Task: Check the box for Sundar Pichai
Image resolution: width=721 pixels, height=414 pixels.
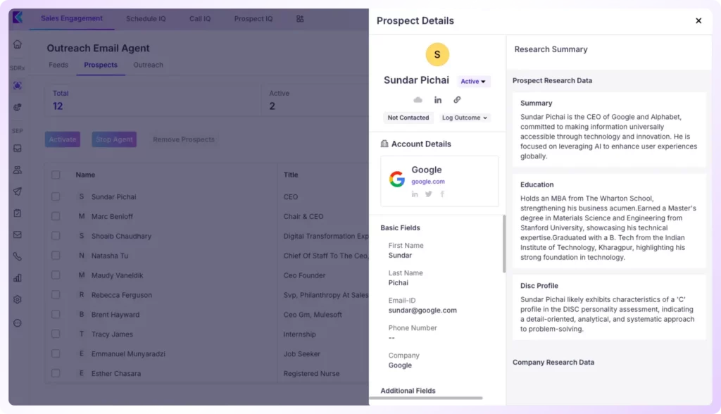Action: pos(56,196)
